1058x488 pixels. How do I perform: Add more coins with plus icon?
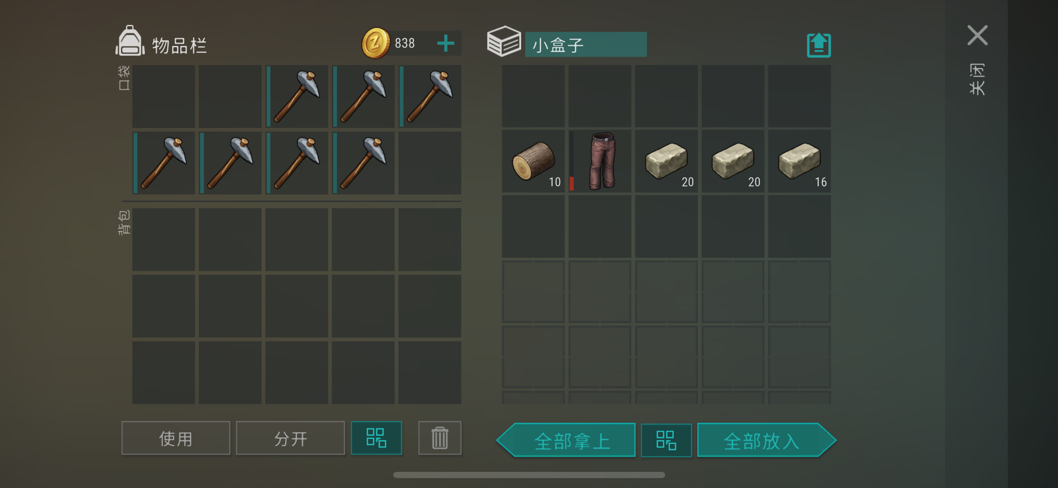445,43
